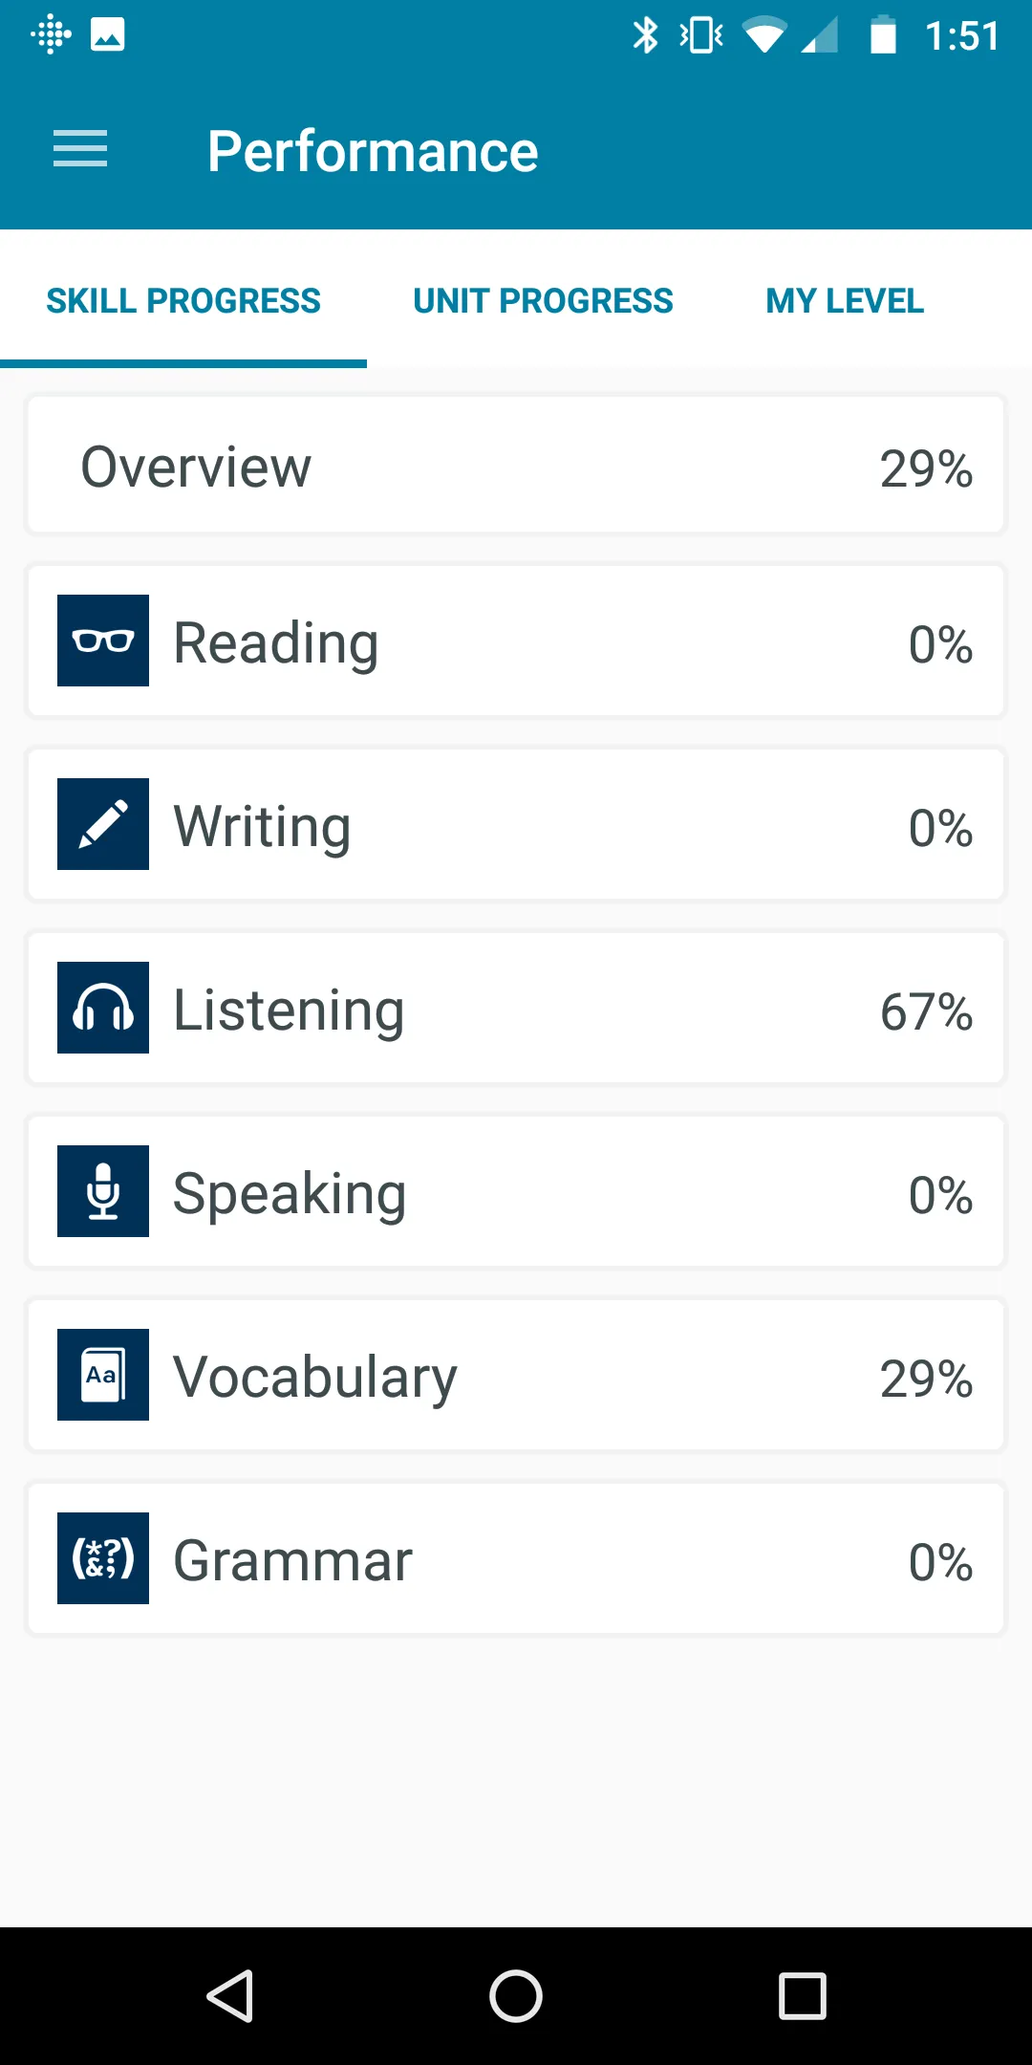The width and height of the screenshot is (1032, 2065).
Task: Tap the Speaking 0% value
Action: [x=940, y=1195]
